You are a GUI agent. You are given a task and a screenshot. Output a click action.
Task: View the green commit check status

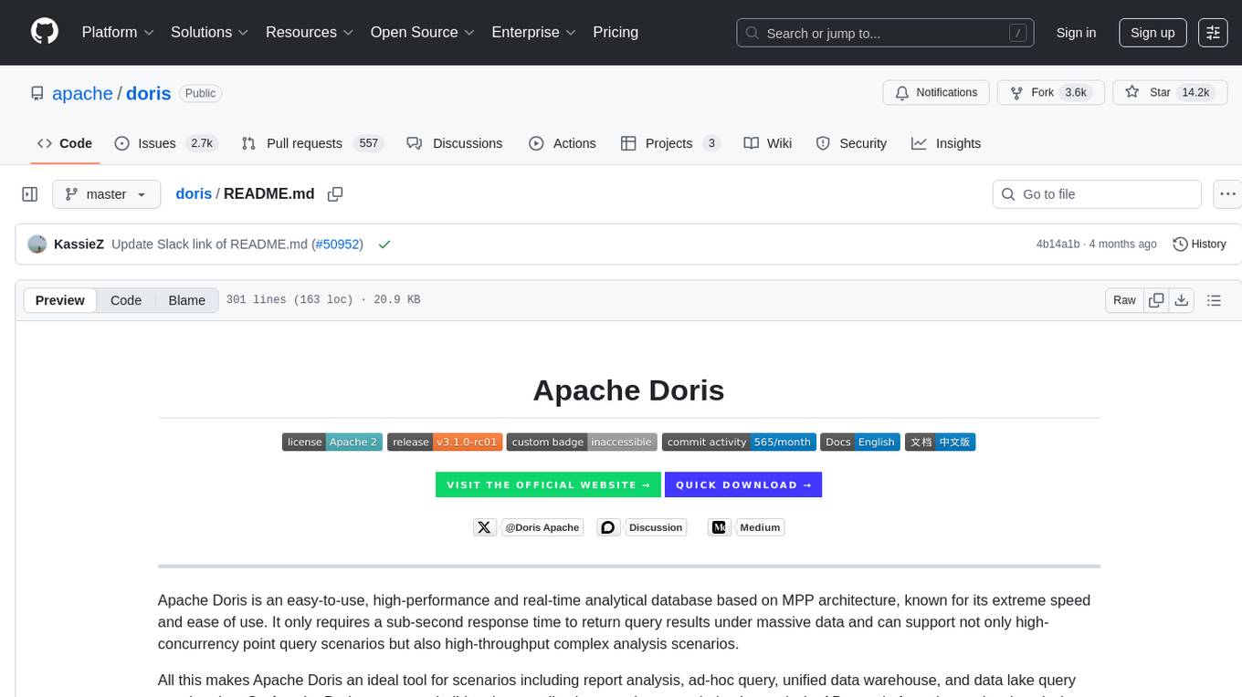click(x=384, y=244)
